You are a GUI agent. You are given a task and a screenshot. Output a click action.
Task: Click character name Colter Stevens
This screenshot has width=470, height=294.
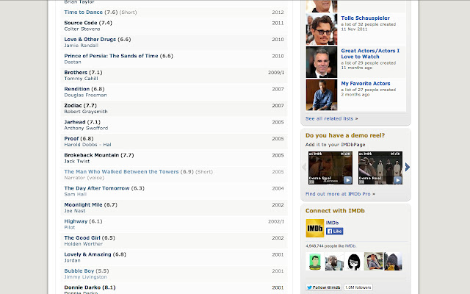click(x=82, y=29)
